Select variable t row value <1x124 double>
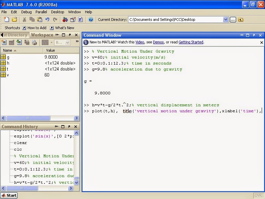 pos(60,69)
